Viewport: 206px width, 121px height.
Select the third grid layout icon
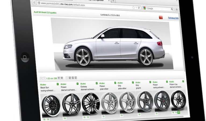coord(73,78)
